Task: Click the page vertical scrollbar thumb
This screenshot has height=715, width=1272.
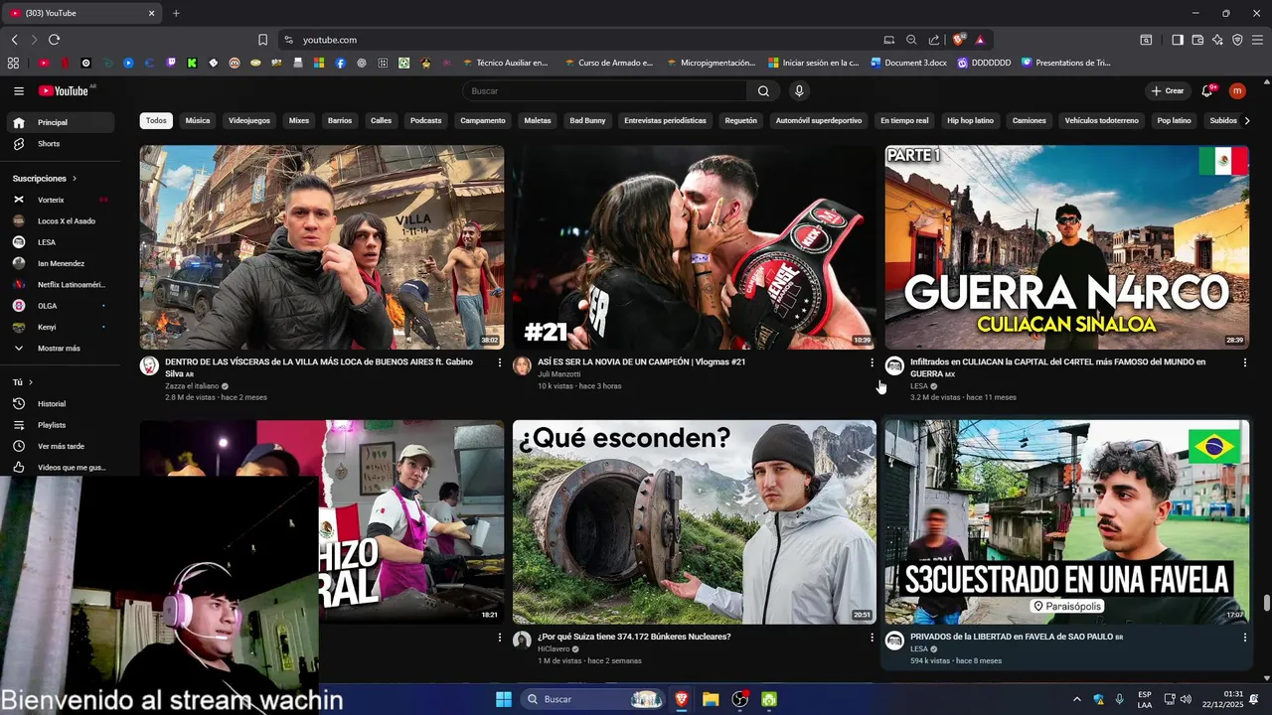Action: coord(1266,603)
